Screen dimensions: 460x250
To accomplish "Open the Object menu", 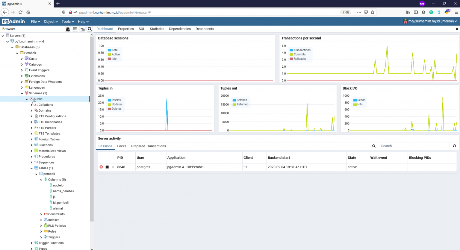I will click(x=51, y=22).
